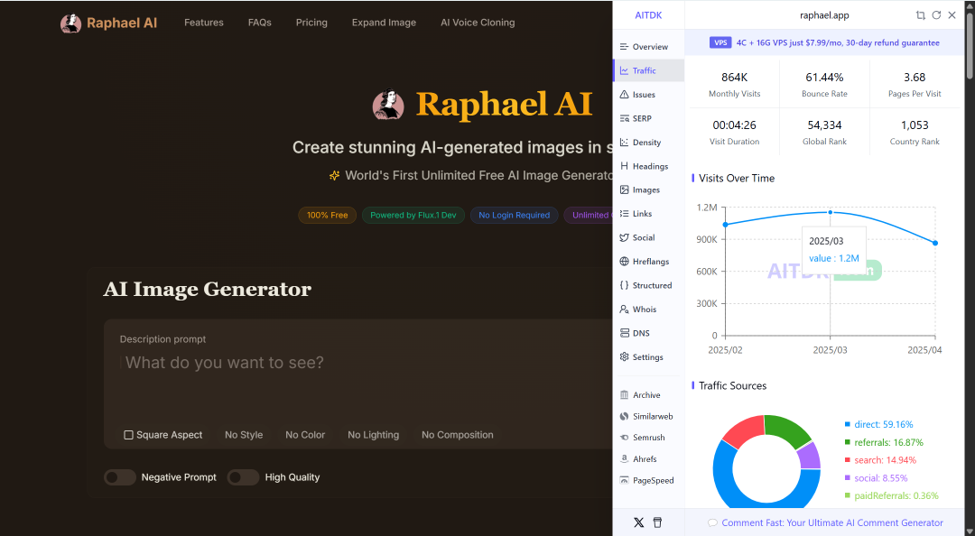Go to the Pricing page
The width and height of the screenshot is (975, 536).
pos(311,23)
